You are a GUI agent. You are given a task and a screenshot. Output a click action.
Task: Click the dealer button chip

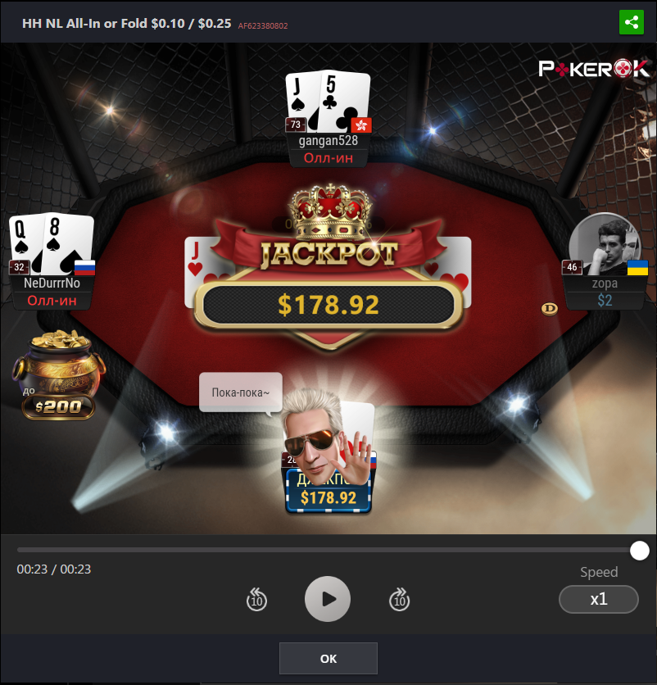tap(550, 309)
